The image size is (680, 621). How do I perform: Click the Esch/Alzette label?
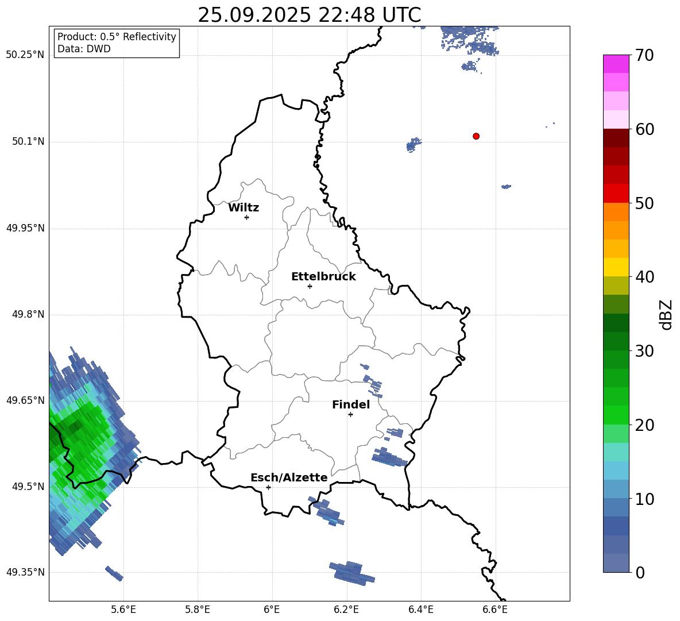[289, 477]
